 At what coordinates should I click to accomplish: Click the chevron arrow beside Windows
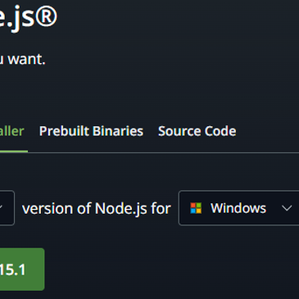(x=287, y=208)
